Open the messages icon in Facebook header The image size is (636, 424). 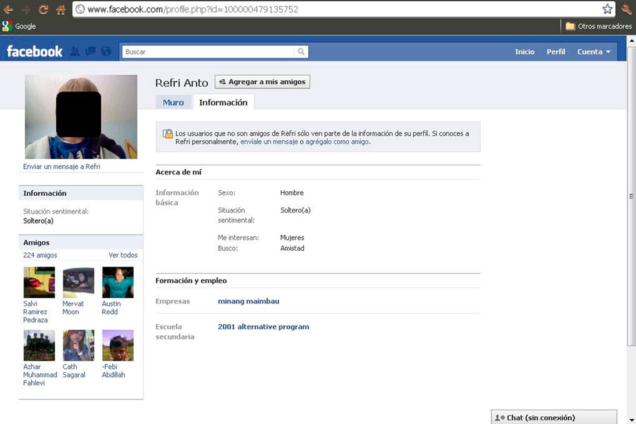tap(90, 51)
